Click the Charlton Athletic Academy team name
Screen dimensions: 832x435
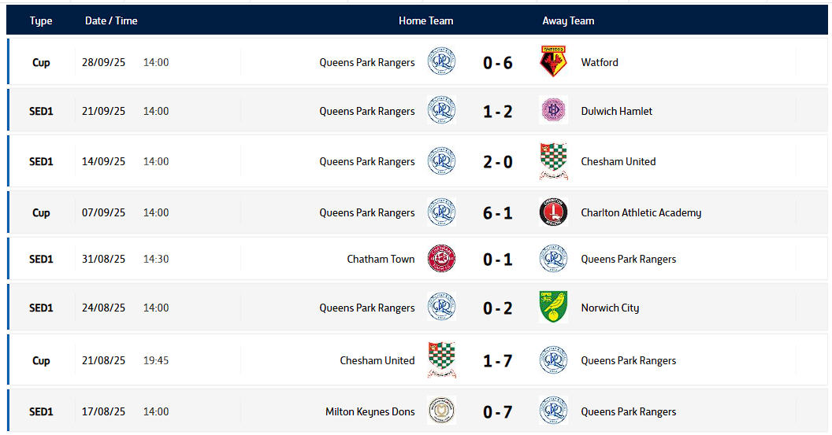[x=641, y=212]
